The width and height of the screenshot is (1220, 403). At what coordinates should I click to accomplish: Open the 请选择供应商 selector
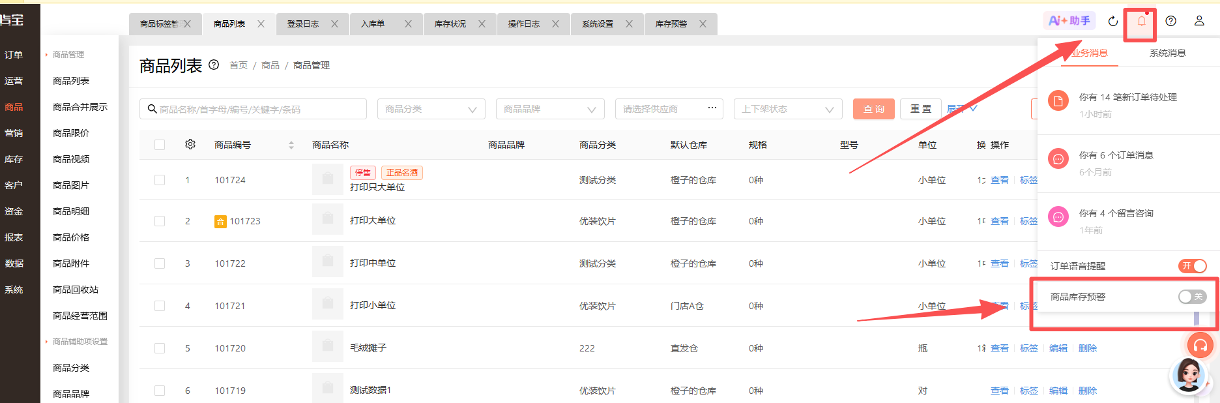(x=669, y=109)
